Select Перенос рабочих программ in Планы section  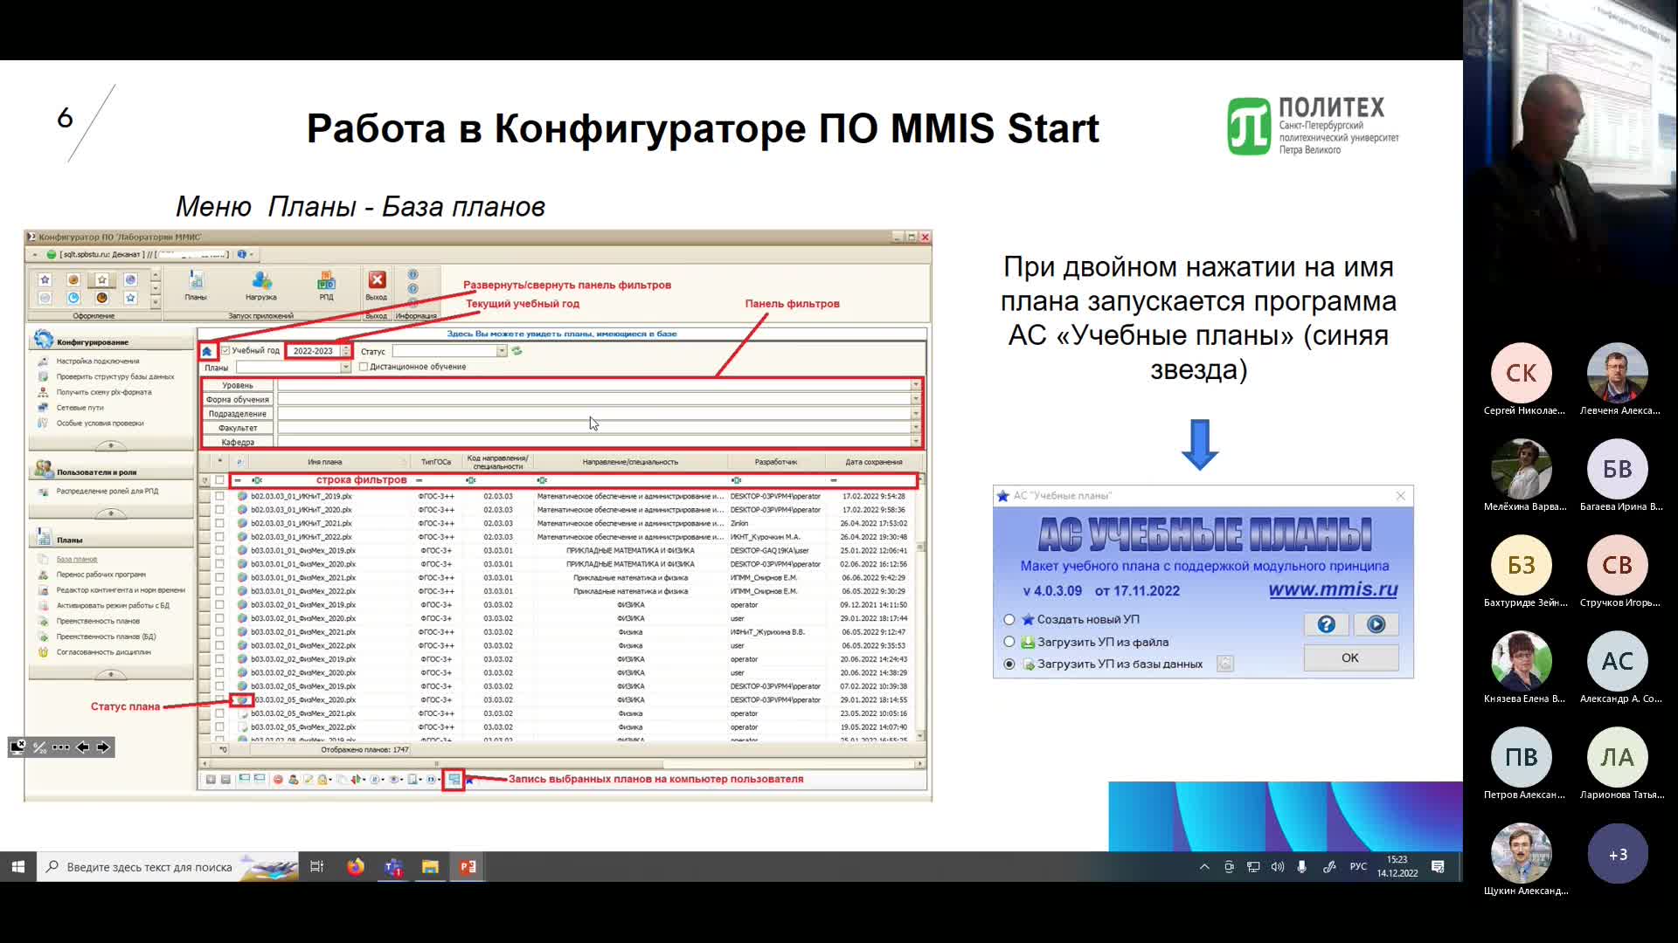101,575
